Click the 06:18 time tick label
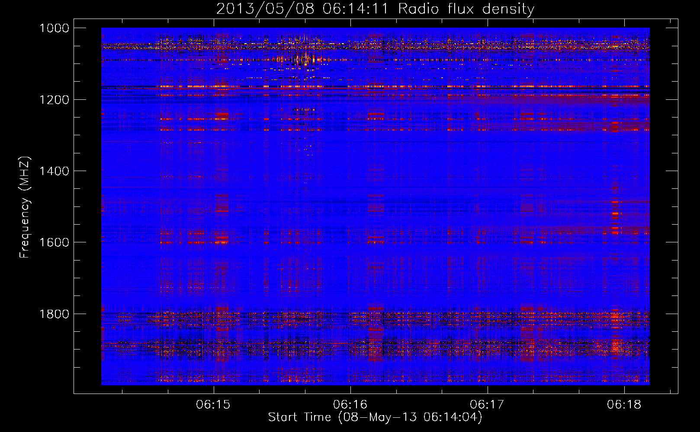 pyautogui.click(x=624, y=404)
